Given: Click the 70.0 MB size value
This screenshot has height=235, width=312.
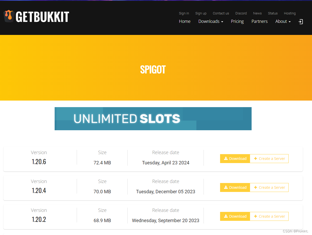Looking at the screenshot, I should tap(102, 192).
